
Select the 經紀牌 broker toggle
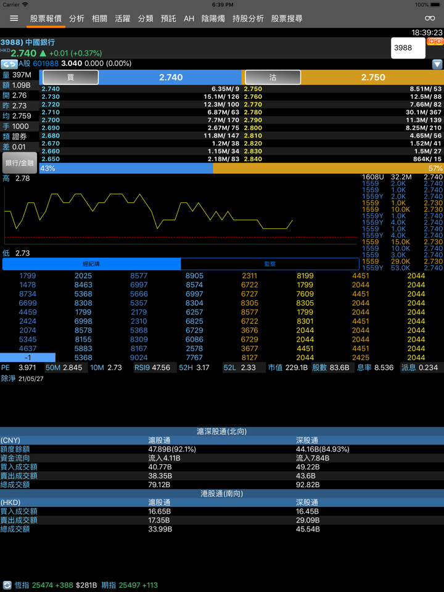pos(91,264)
